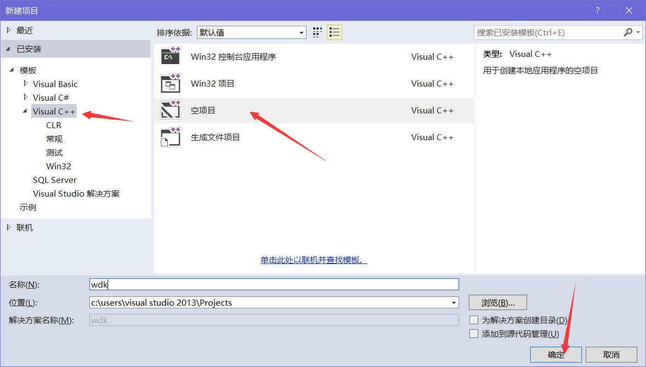Click the Win32 console application template icon

pyautogui.click(x=171, y=56)
